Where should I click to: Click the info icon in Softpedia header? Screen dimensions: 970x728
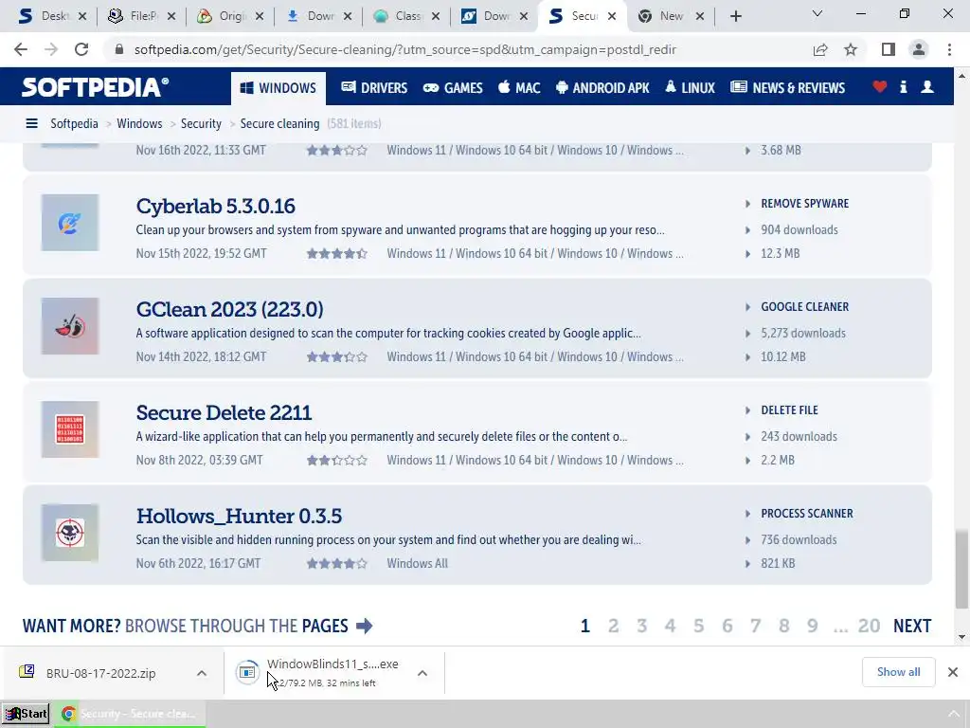tap(903, 87)
